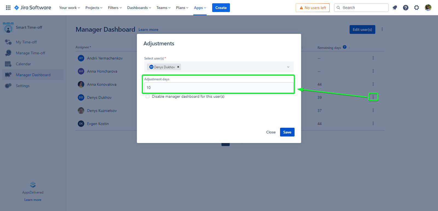
Task: Open Learn more link under AppsDelivered
Action: pos(33,200)
